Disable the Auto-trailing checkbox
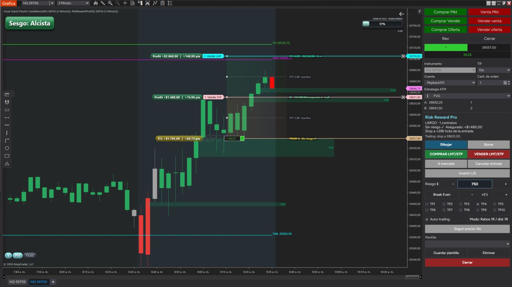 point(427,219)
